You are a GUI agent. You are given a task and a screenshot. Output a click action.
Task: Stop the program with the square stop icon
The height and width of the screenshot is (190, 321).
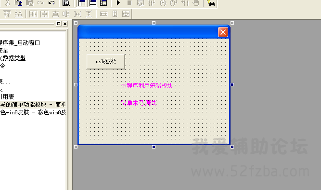pyautogui.click(x=129, y=3)
